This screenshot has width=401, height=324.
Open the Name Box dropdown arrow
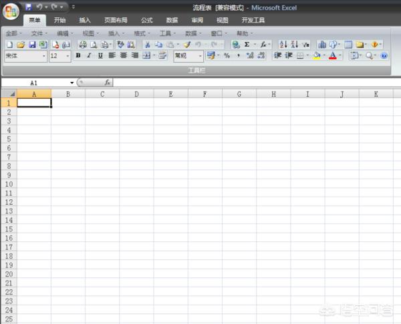click(x=72, y=83)
